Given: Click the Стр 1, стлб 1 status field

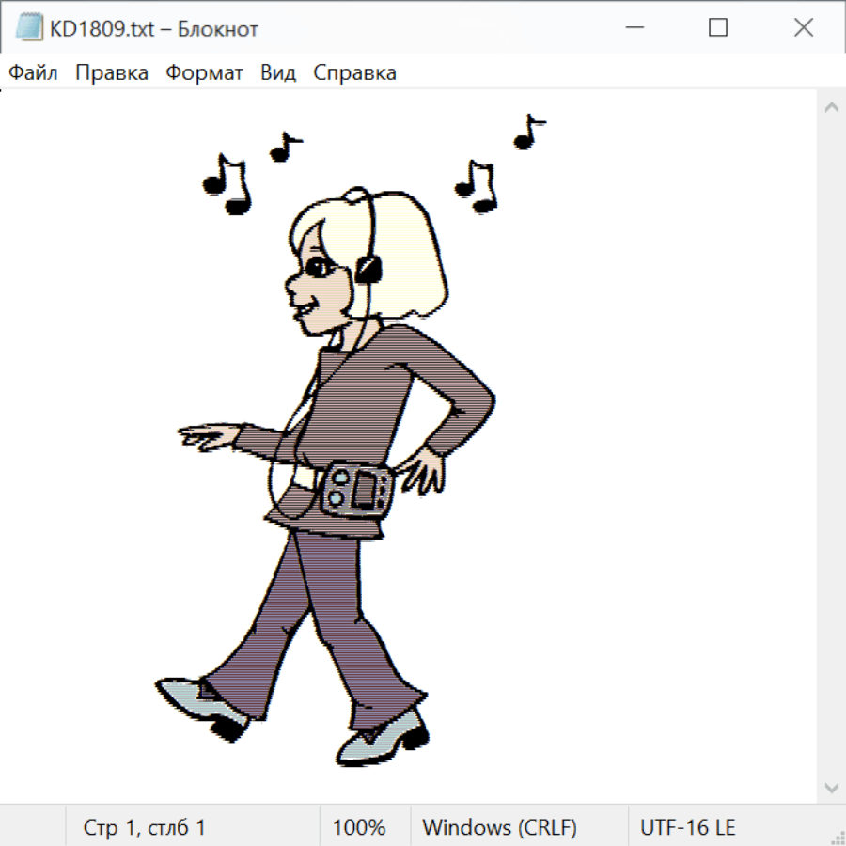Looking at the screenshot, I should [x=145, y=827].
